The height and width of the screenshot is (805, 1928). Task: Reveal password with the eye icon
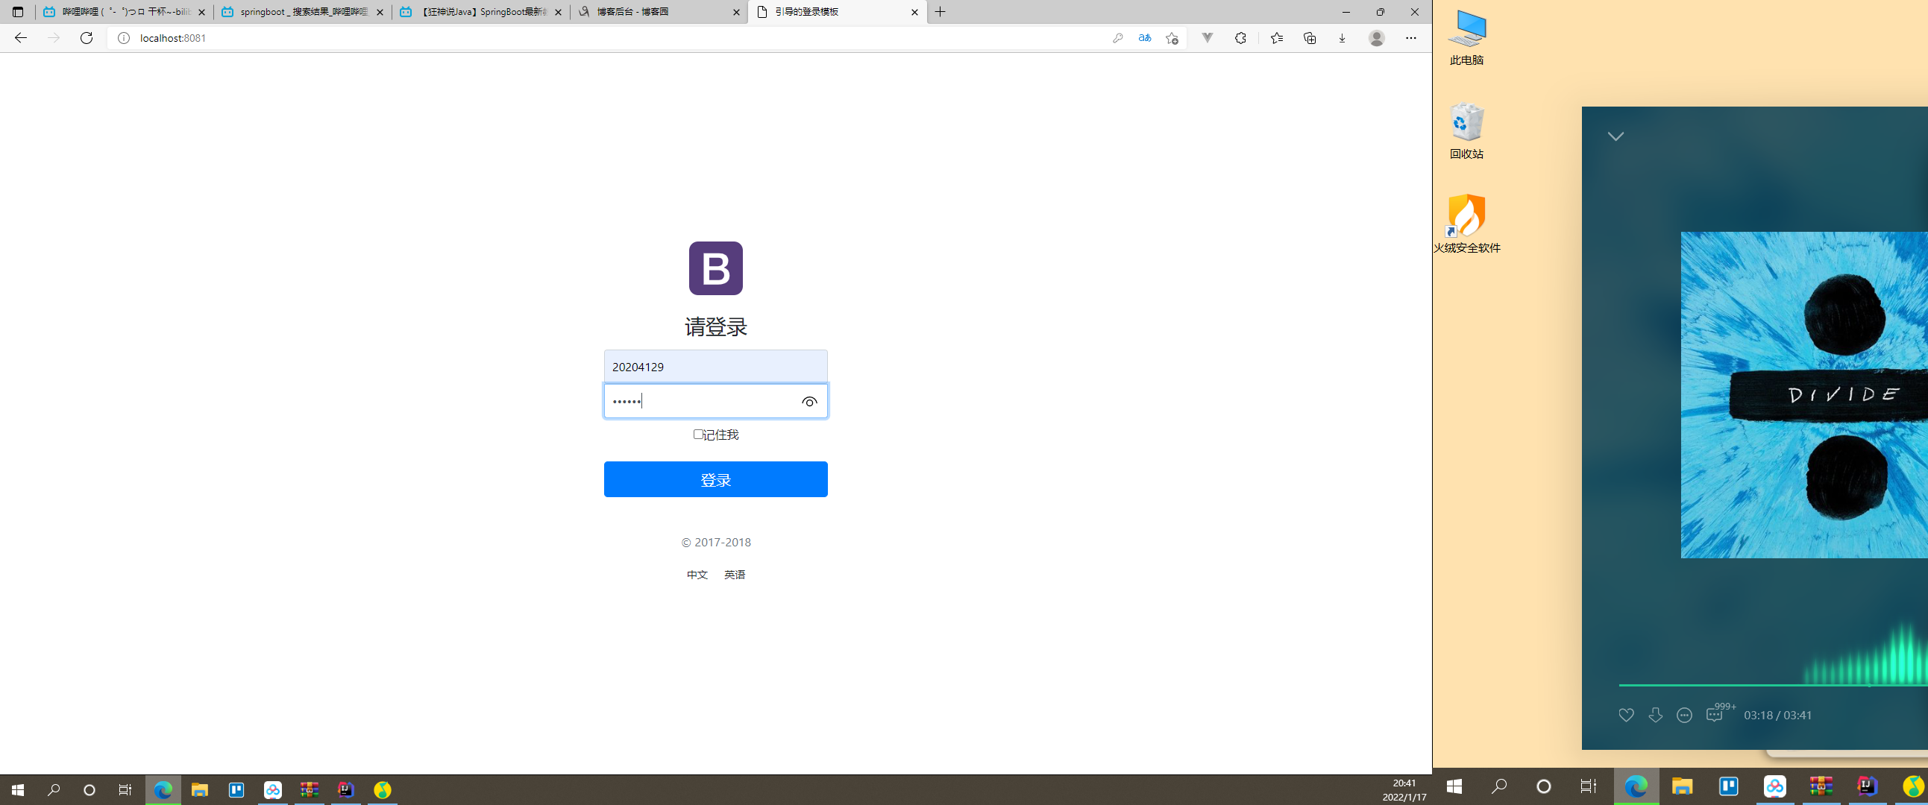[809, 402]
